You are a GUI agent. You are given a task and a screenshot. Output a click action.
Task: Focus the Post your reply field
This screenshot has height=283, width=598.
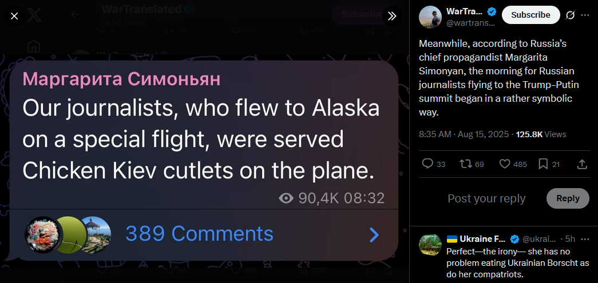(x=486, y=198)
